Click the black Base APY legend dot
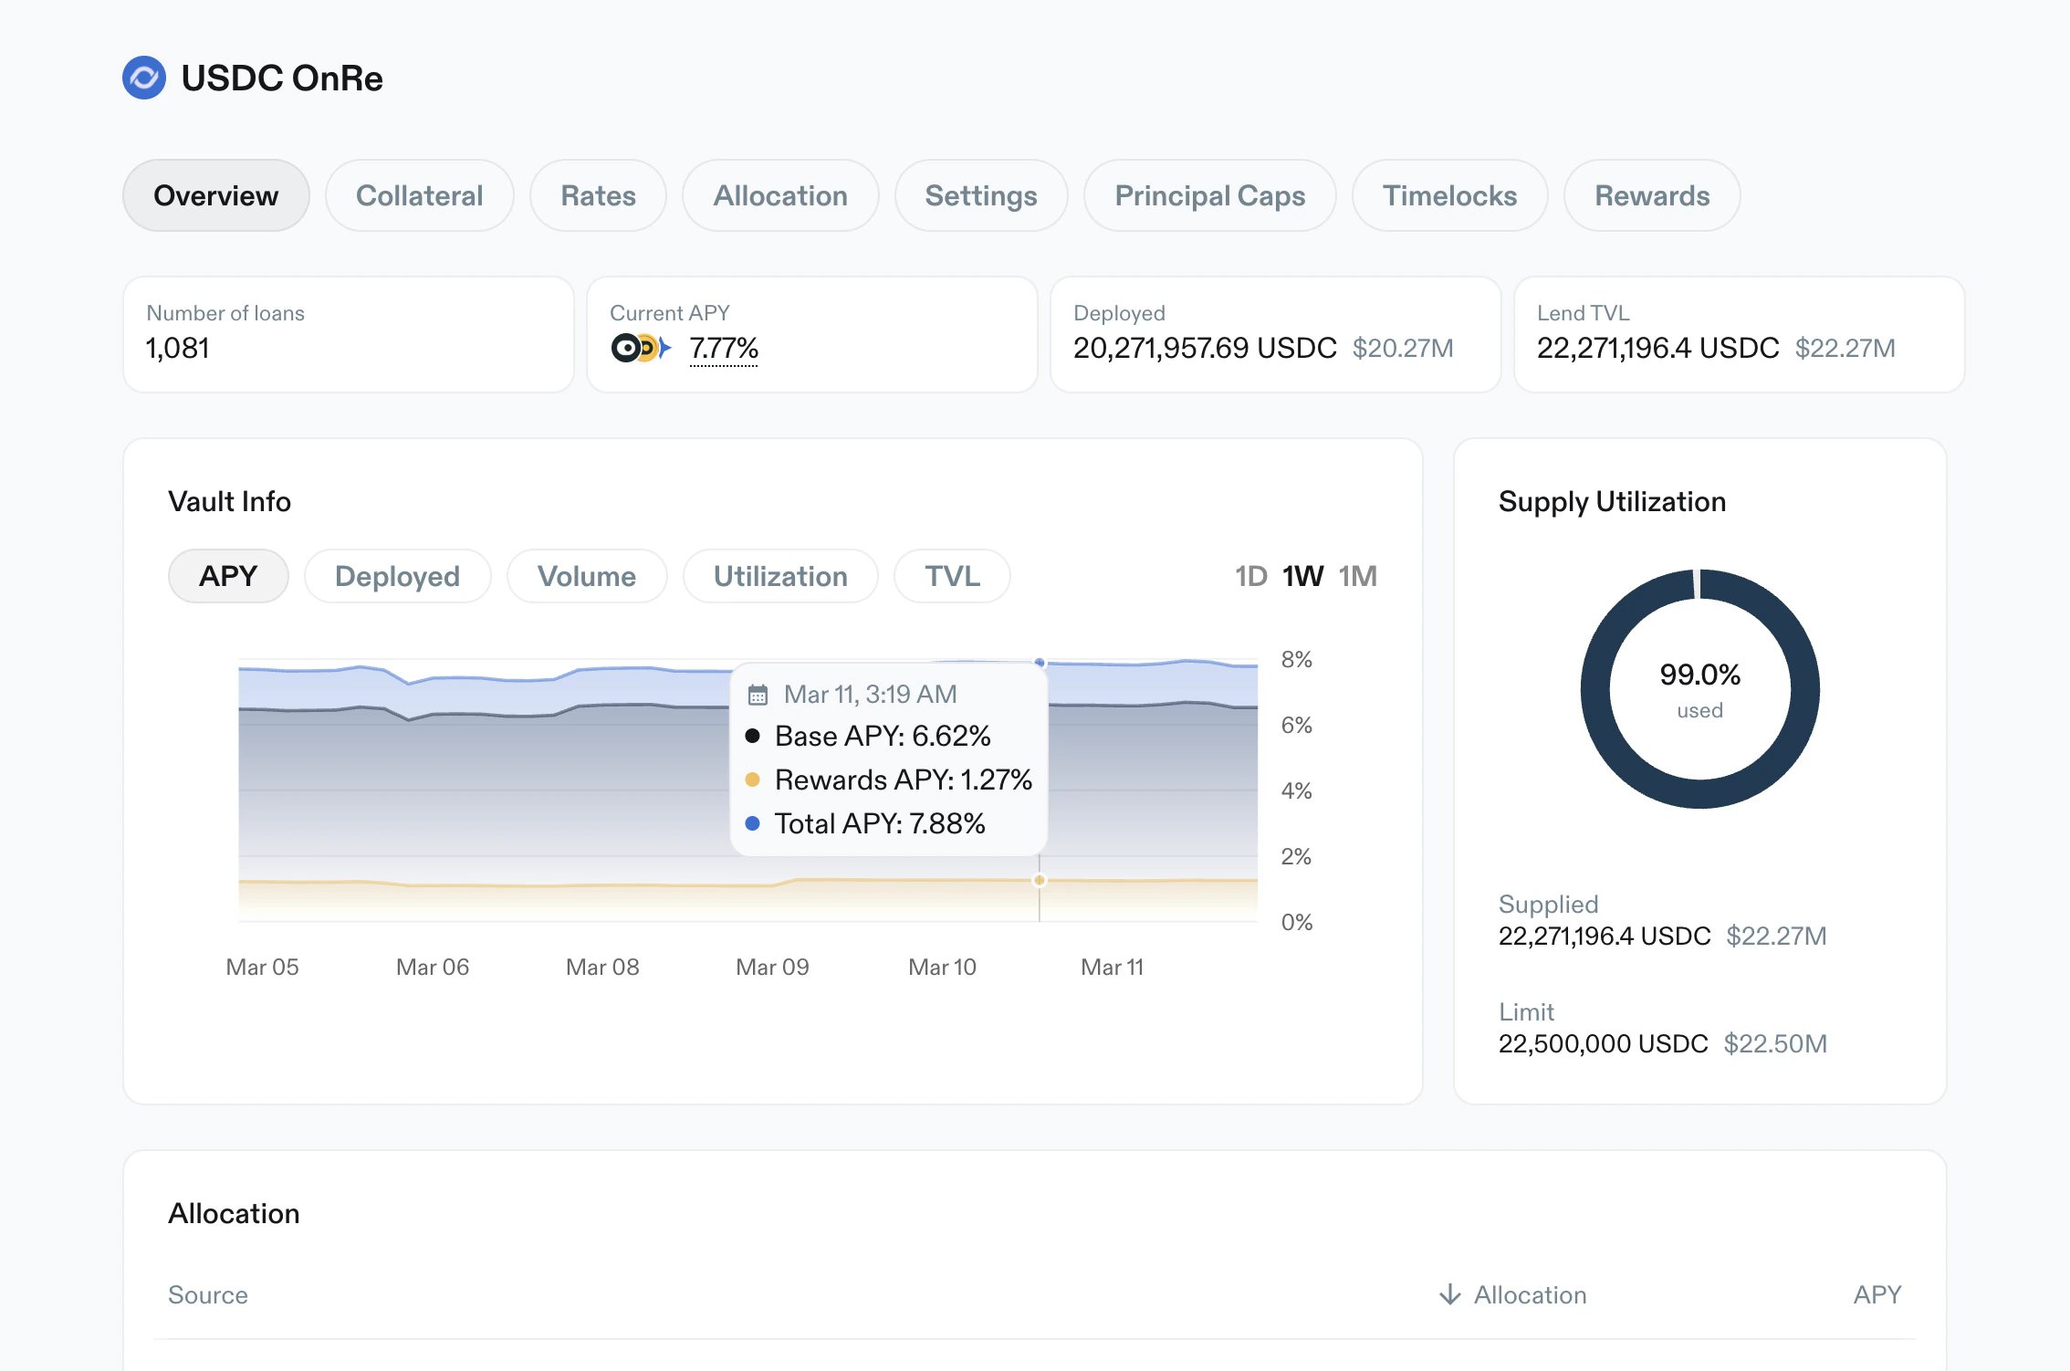This screenshot has width=2070, height=1371. [x=753, y=736]
